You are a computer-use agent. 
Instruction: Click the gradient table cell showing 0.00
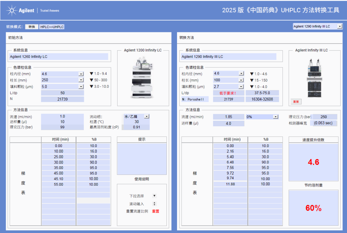58,146
